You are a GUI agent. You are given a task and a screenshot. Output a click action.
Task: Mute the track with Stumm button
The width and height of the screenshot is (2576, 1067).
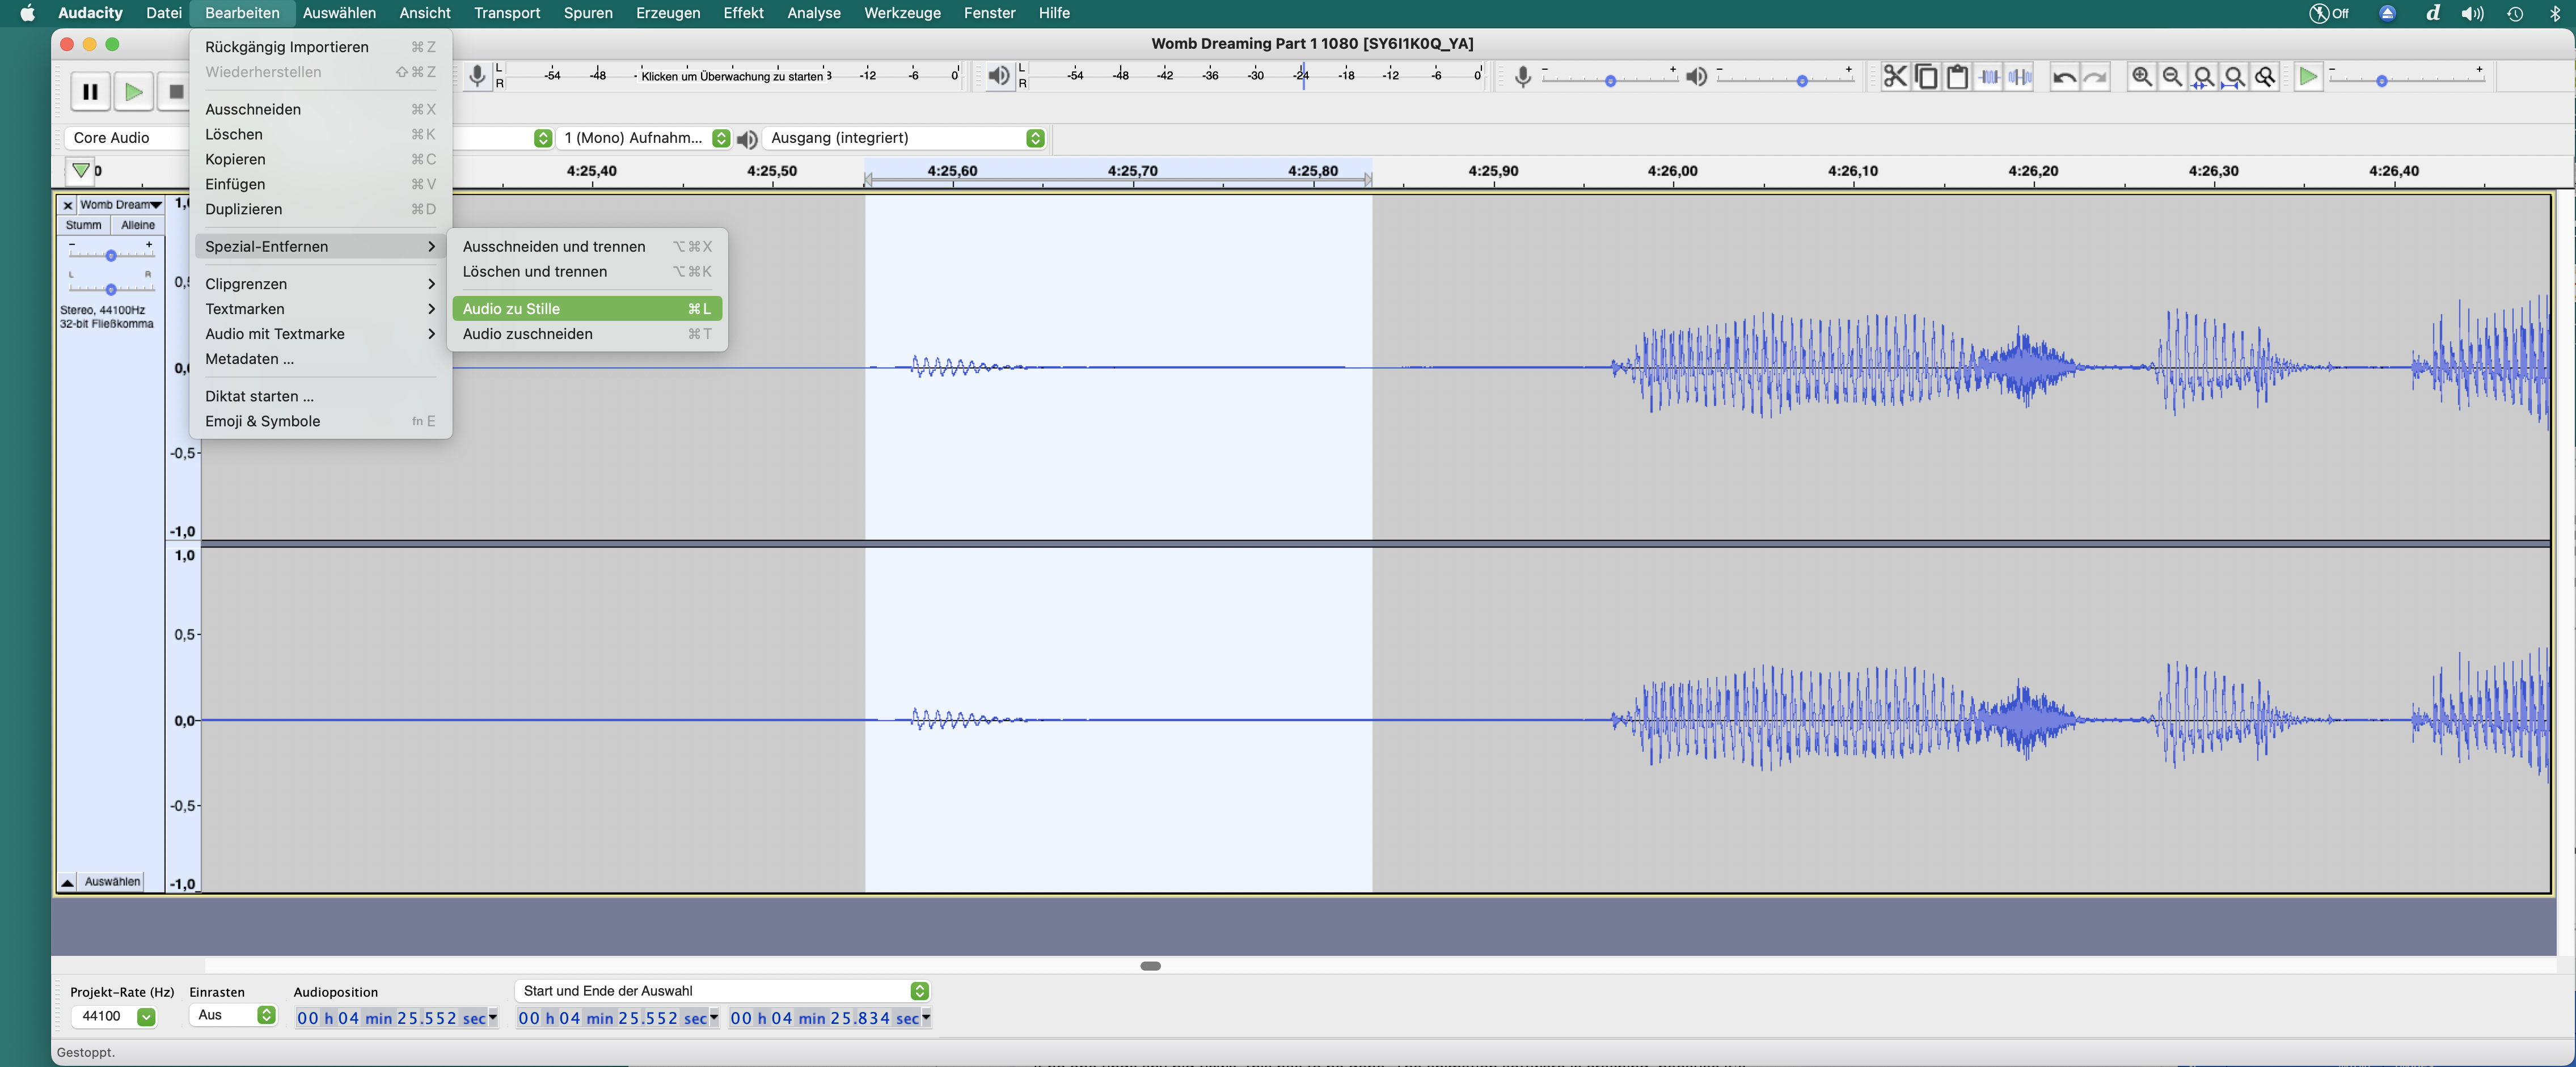click(84, 225)
